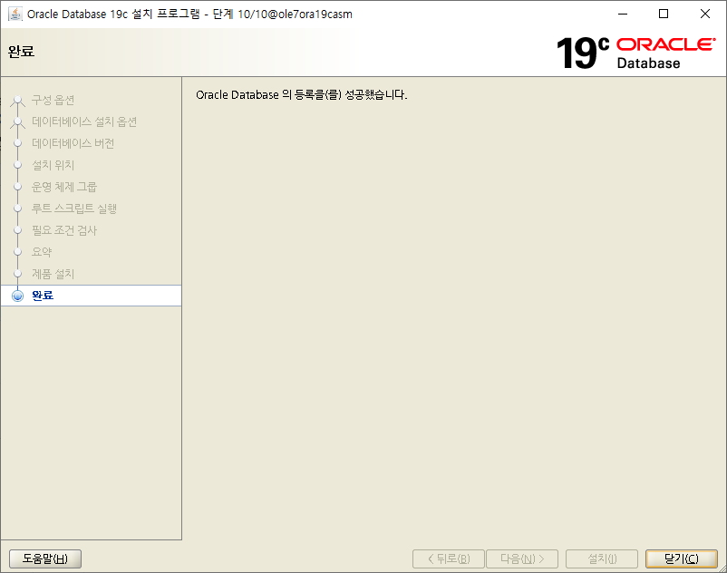This screenshot has width=727, height=573.
Task: Click the Oracle Database 19c logo
Action: pyautogui.click(x=635, y=53)
